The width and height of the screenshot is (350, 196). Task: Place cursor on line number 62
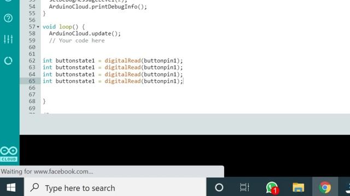(x=32, y=60)
